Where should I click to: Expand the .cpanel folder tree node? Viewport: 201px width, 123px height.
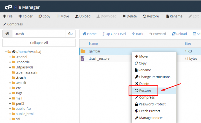[x=10, y=57]
